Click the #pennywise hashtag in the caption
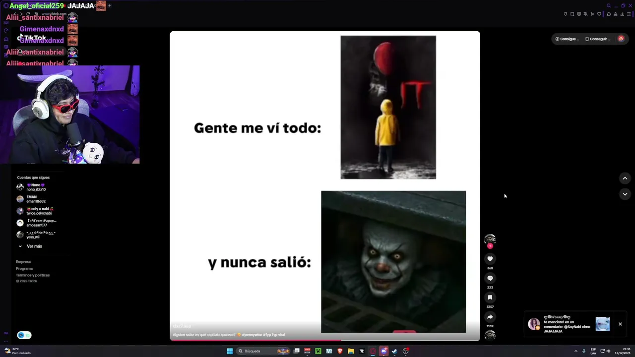Image resolution: width=635 pixels, height=357 pixels. pyautogui.click(x=252, y=335)
